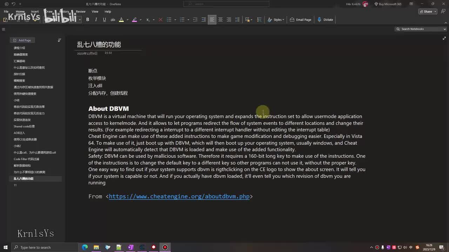Click the page title 乱七八糟的功能
The height and width of the screenshot is (252, 449).
click(99, 44)
